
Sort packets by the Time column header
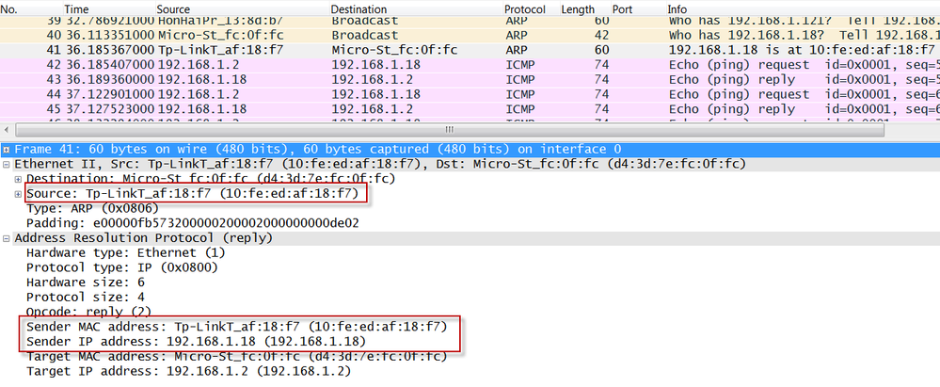tap(75, 9)
